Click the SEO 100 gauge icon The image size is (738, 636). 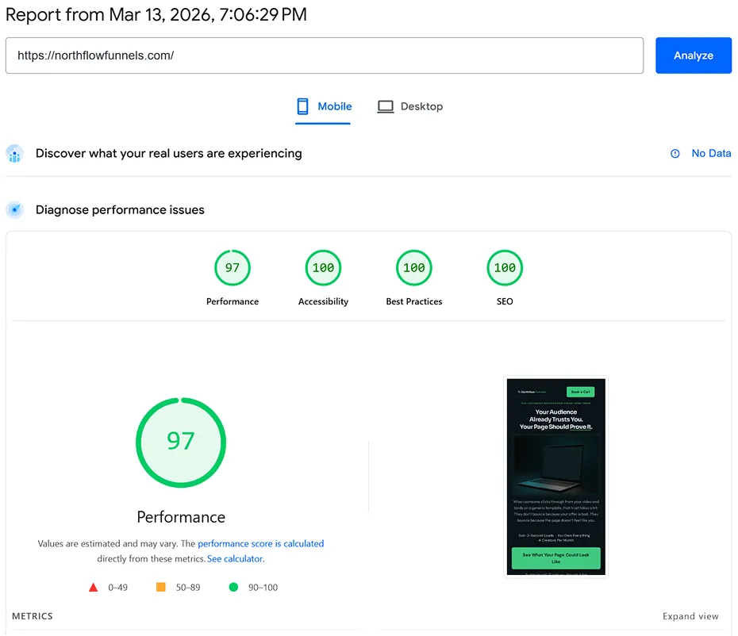tap(505, 267)
